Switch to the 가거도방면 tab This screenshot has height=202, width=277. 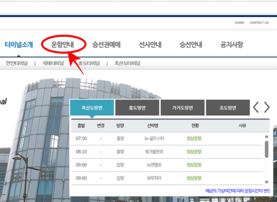182,108
